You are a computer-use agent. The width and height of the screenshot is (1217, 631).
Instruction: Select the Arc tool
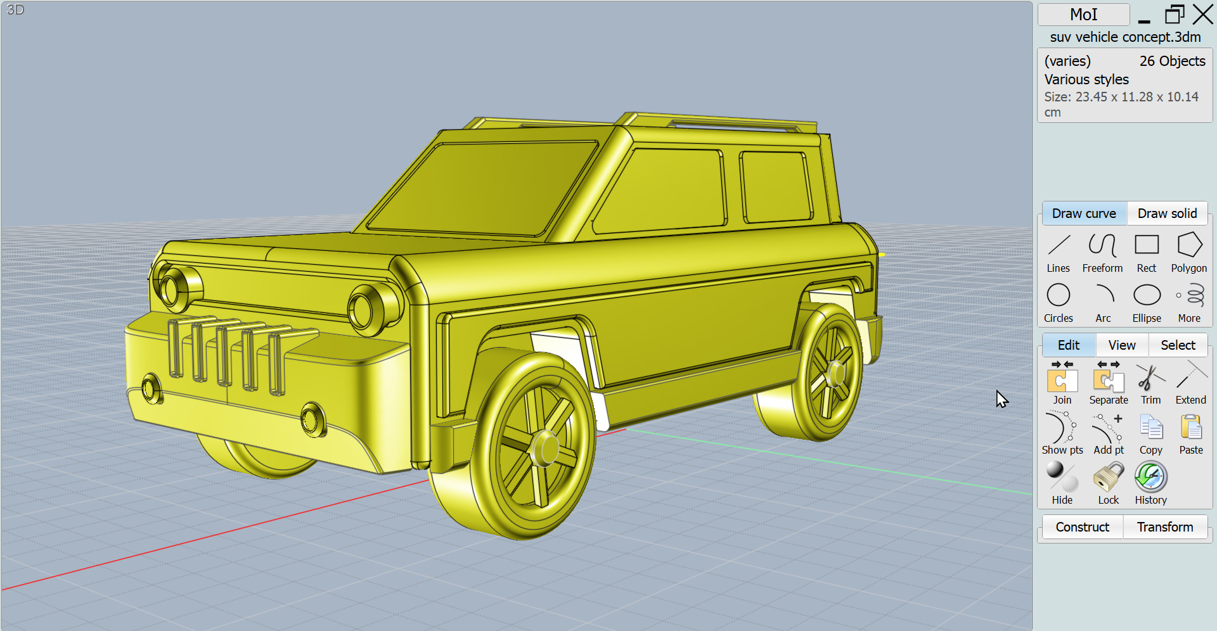(1104, 303)
